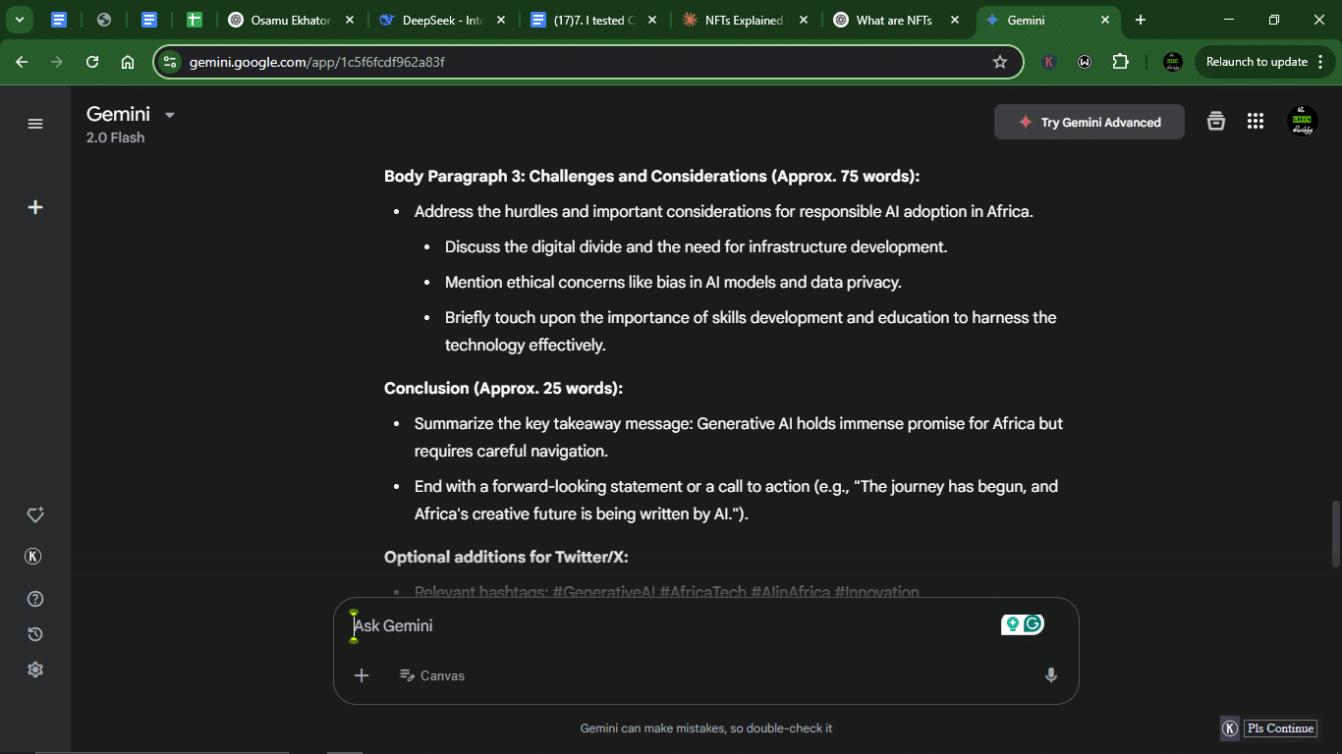The height and width of the screenshot is (754, 1342).
Task: Open Settings gear icon in sidebar
Action: [x=35, y=670]
